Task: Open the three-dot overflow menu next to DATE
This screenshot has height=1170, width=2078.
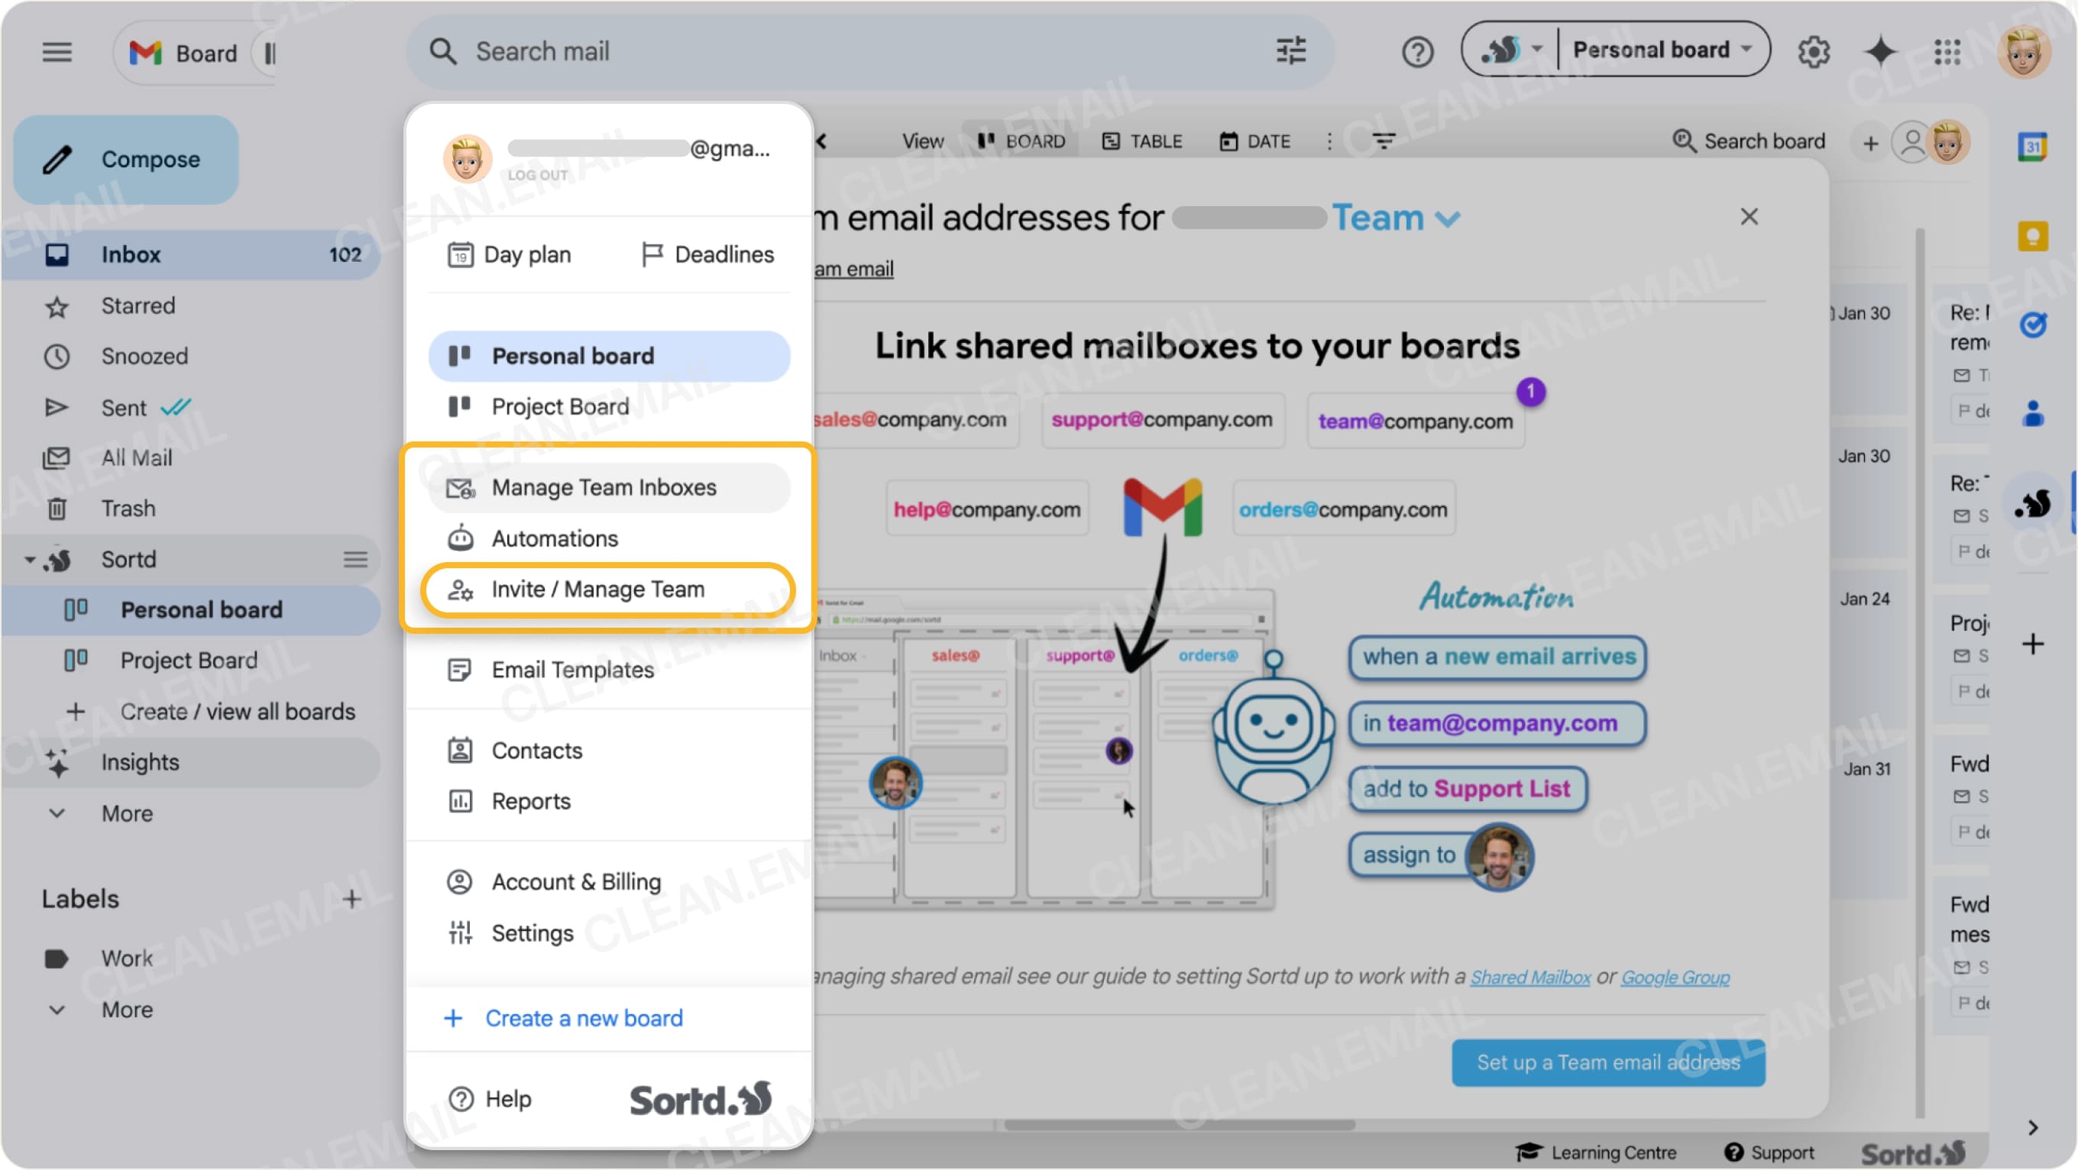Action: pos(1329,141)
